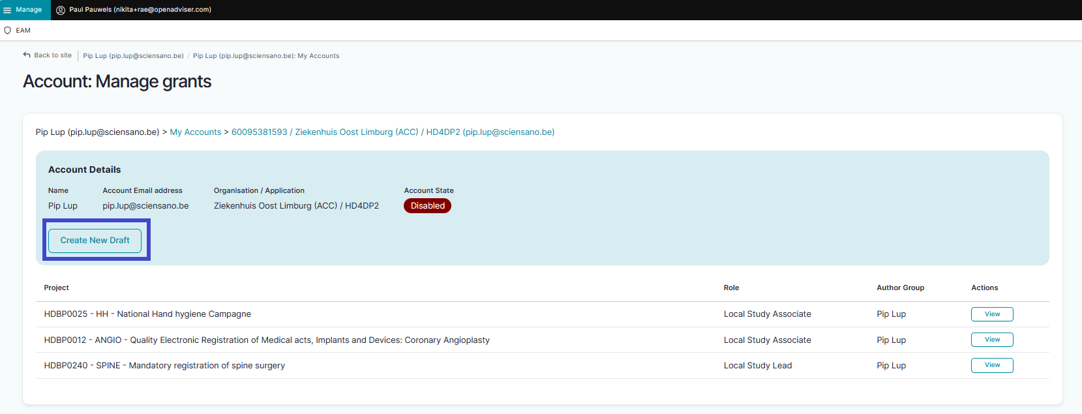This screenshot has width=1082, height=414.
Task: Follow the My Accounts link in card
Action: (x=195, y=132)
